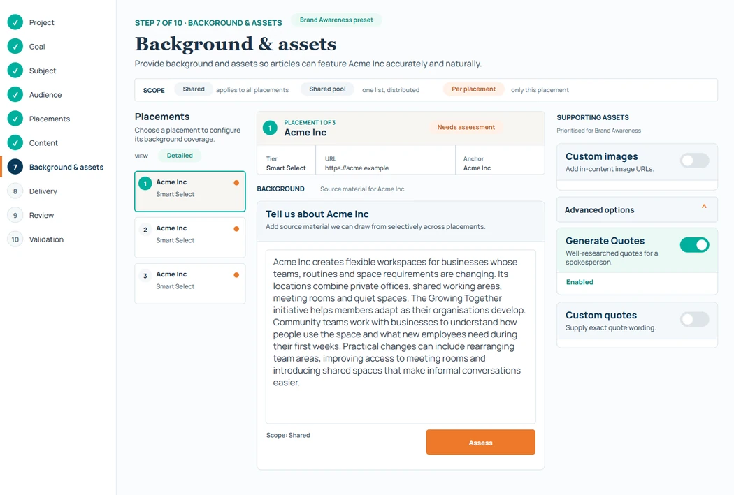Click the Subject step checkmark icon
Screen dimensions: 734x495
point(15,71)
